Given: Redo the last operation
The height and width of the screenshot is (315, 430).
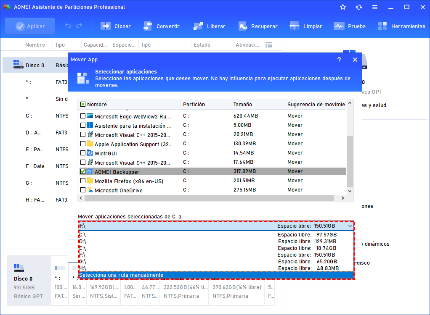Looking at the screenshot, I should point(79,26).
